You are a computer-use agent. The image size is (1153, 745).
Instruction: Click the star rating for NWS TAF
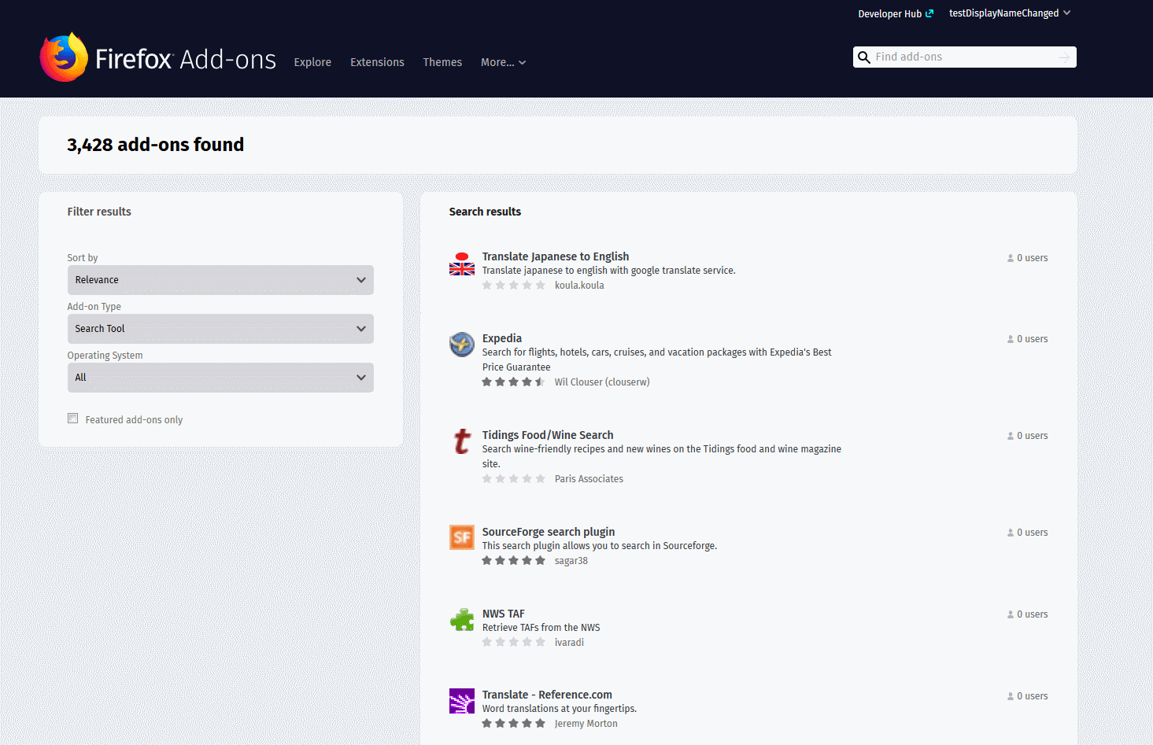pos(513,643)
